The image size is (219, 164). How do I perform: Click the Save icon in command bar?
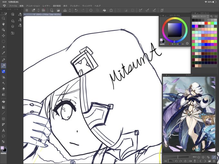click(x=65, y=10)
